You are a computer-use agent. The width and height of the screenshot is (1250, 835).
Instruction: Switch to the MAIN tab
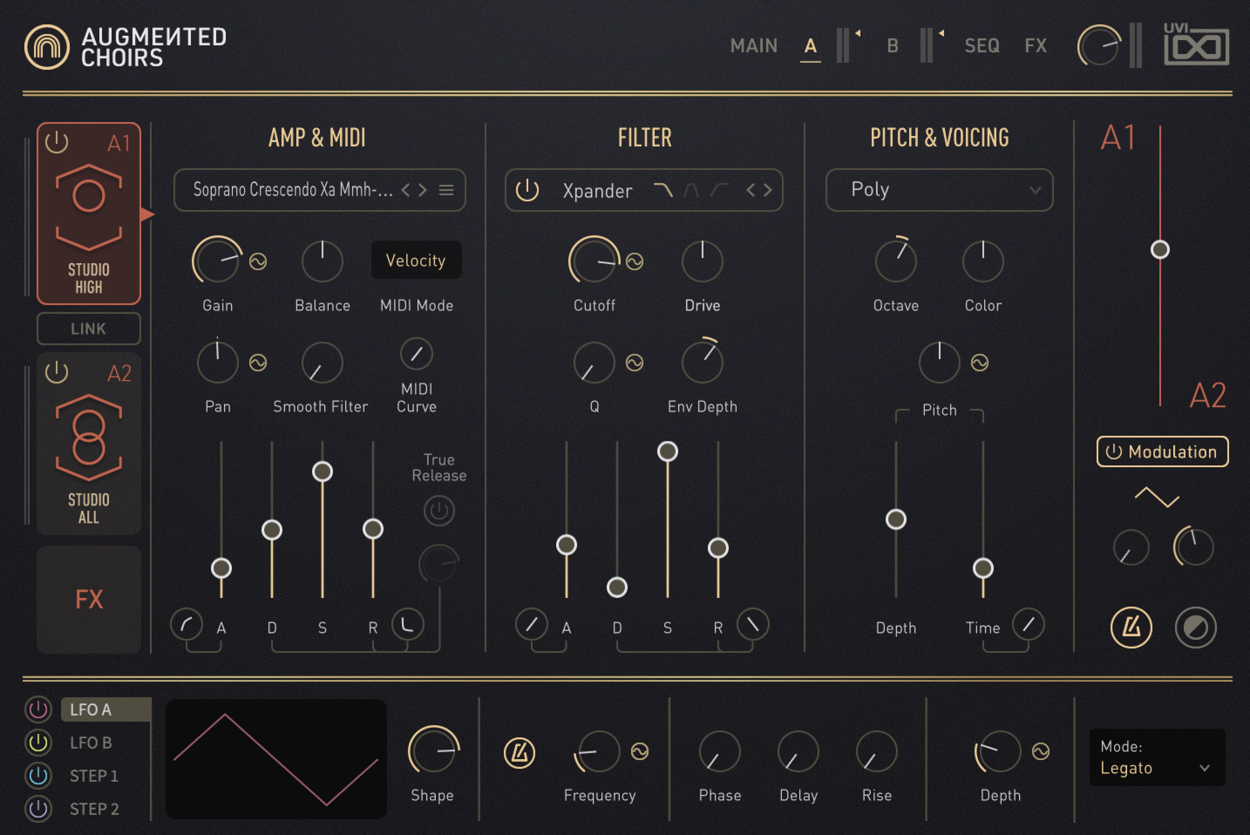click(754, 46)
